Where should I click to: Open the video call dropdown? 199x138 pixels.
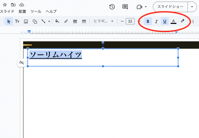[142, 7]
